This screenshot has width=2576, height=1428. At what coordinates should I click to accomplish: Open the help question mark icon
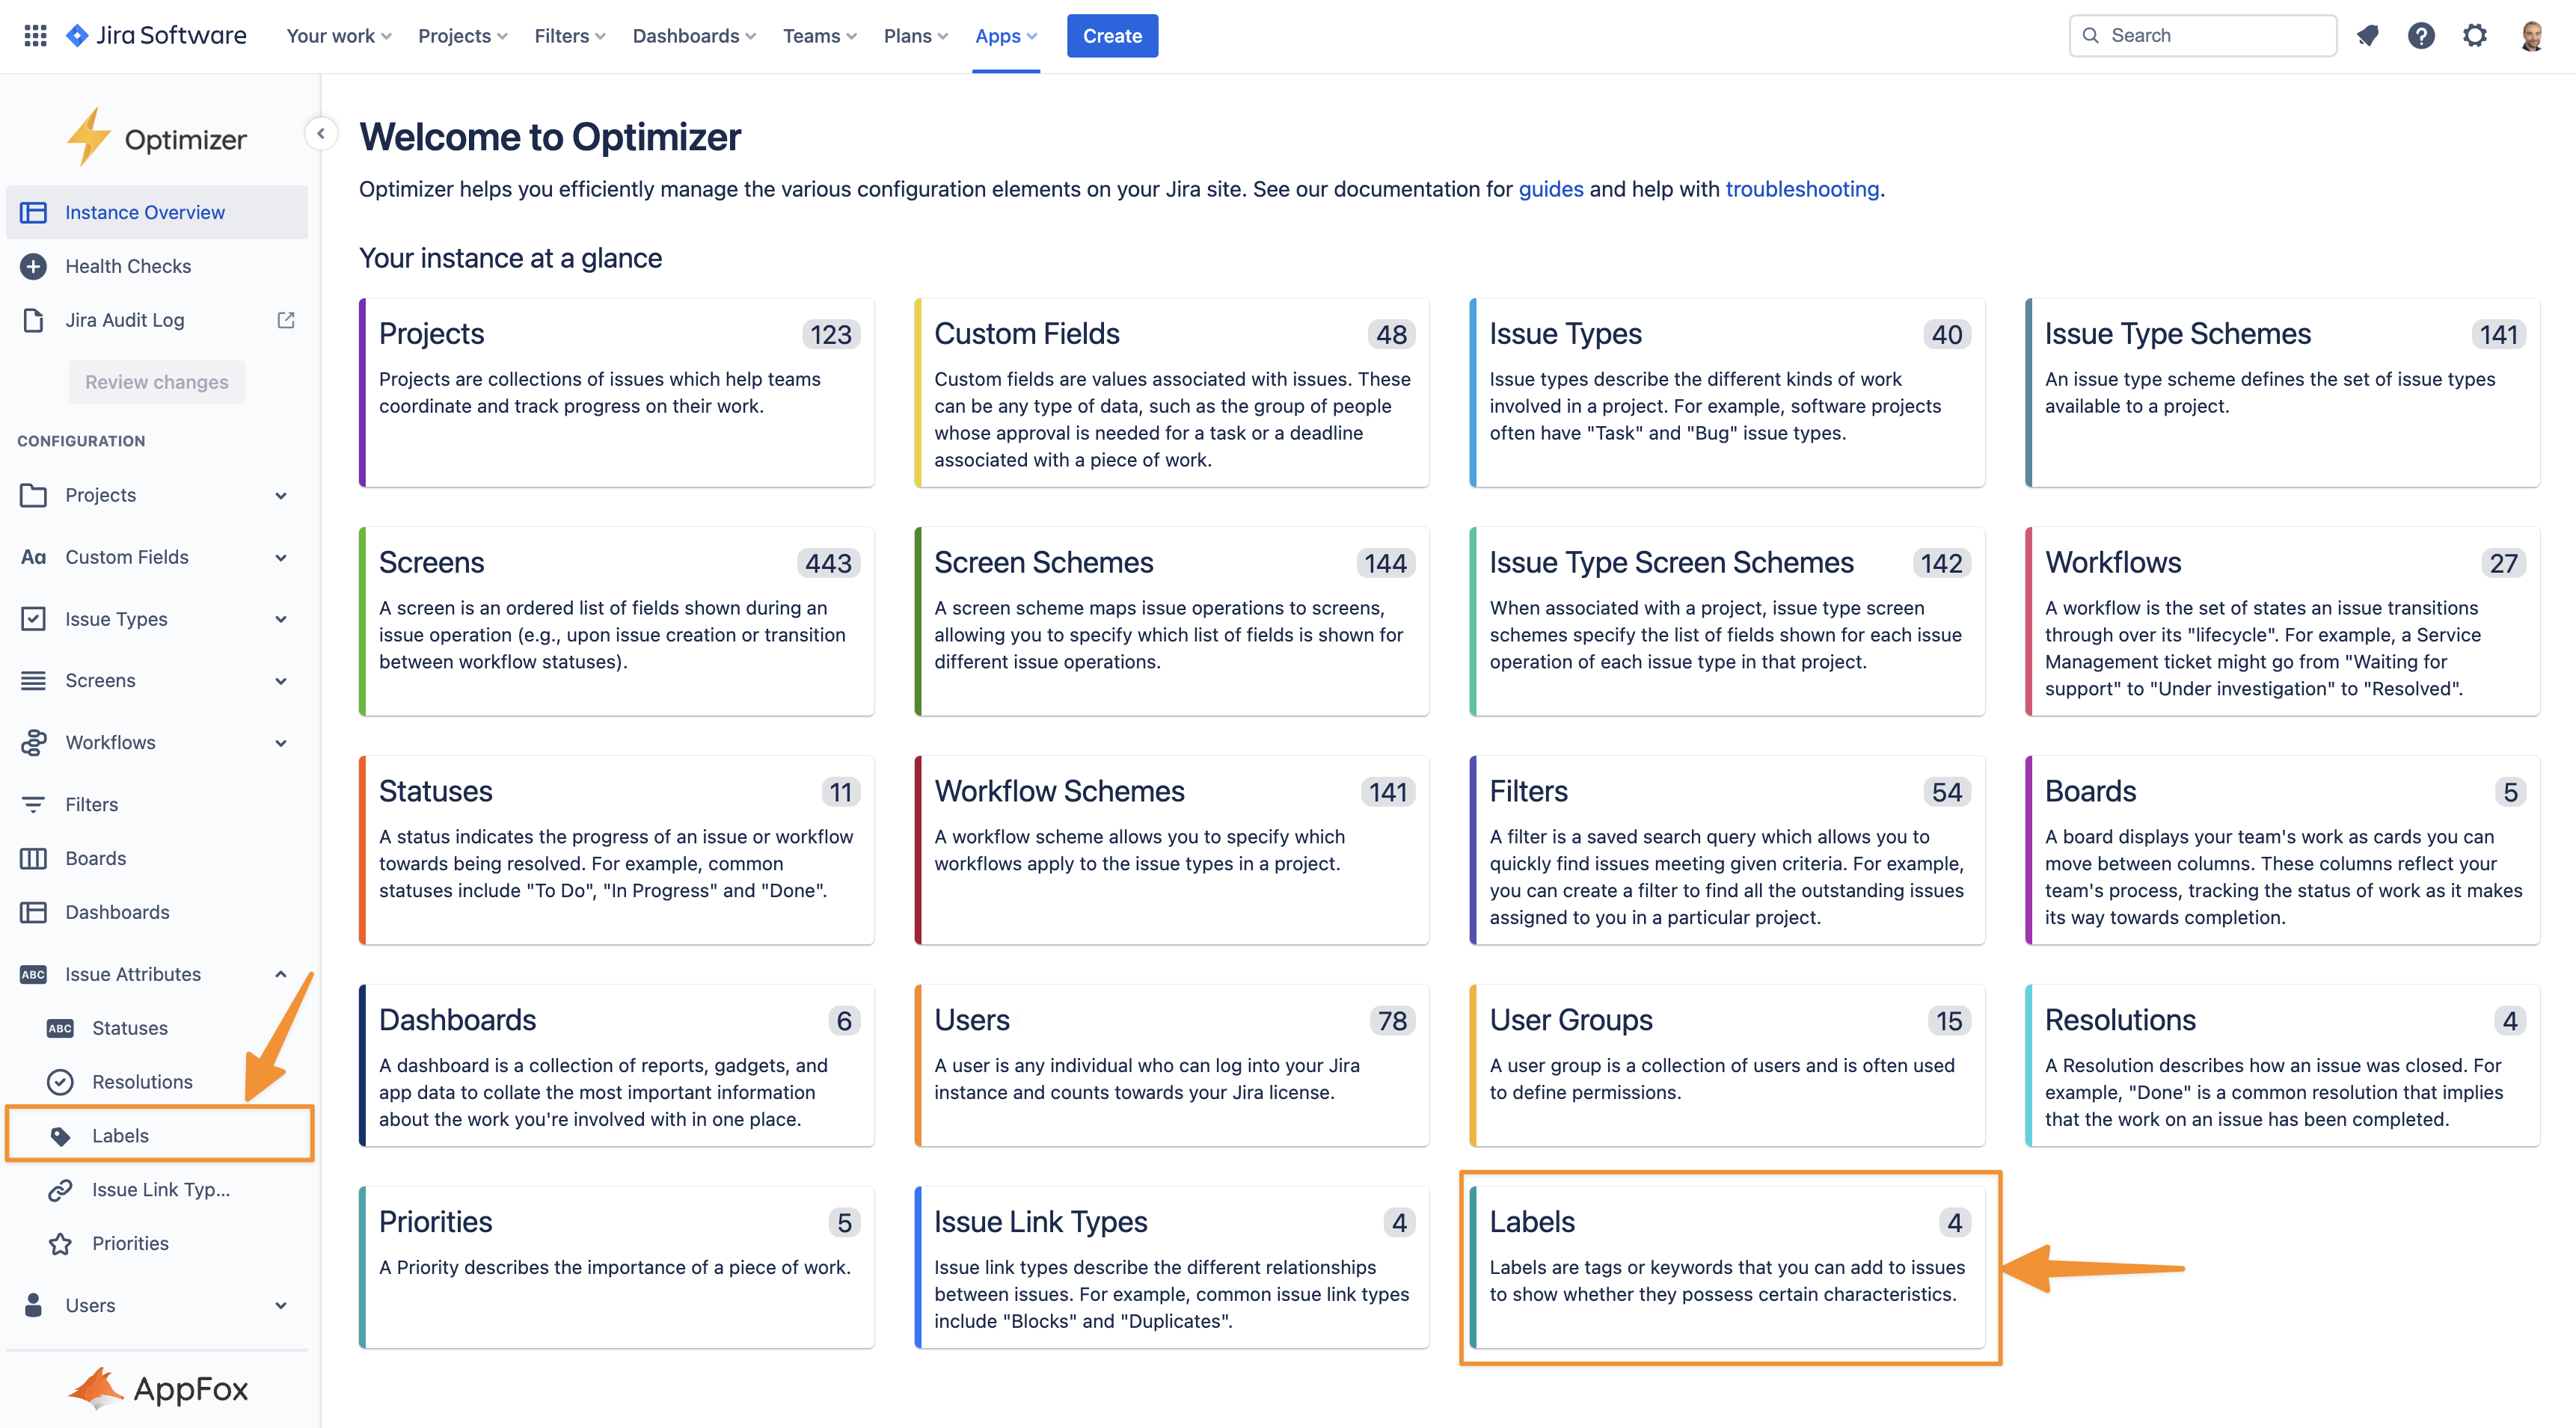(x=2421, y=36)
